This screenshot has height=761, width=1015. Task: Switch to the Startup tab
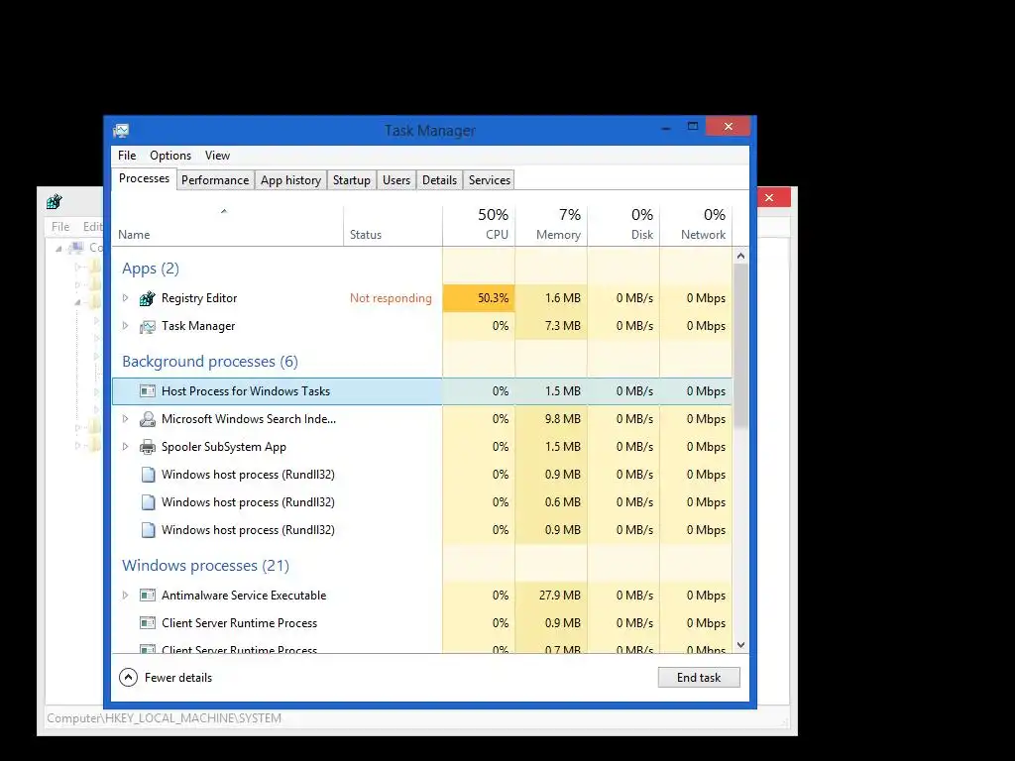tap(352, 180)
